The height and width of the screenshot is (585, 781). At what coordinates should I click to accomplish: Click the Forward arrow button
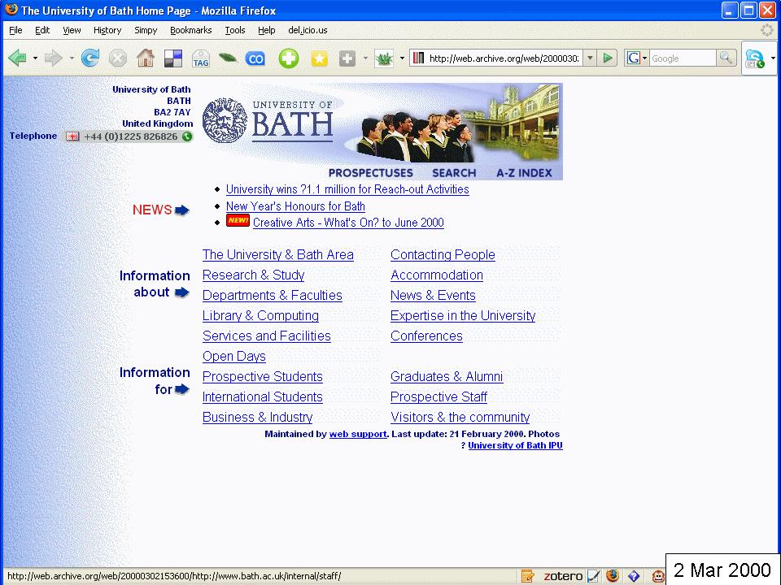tap(54, 58)
